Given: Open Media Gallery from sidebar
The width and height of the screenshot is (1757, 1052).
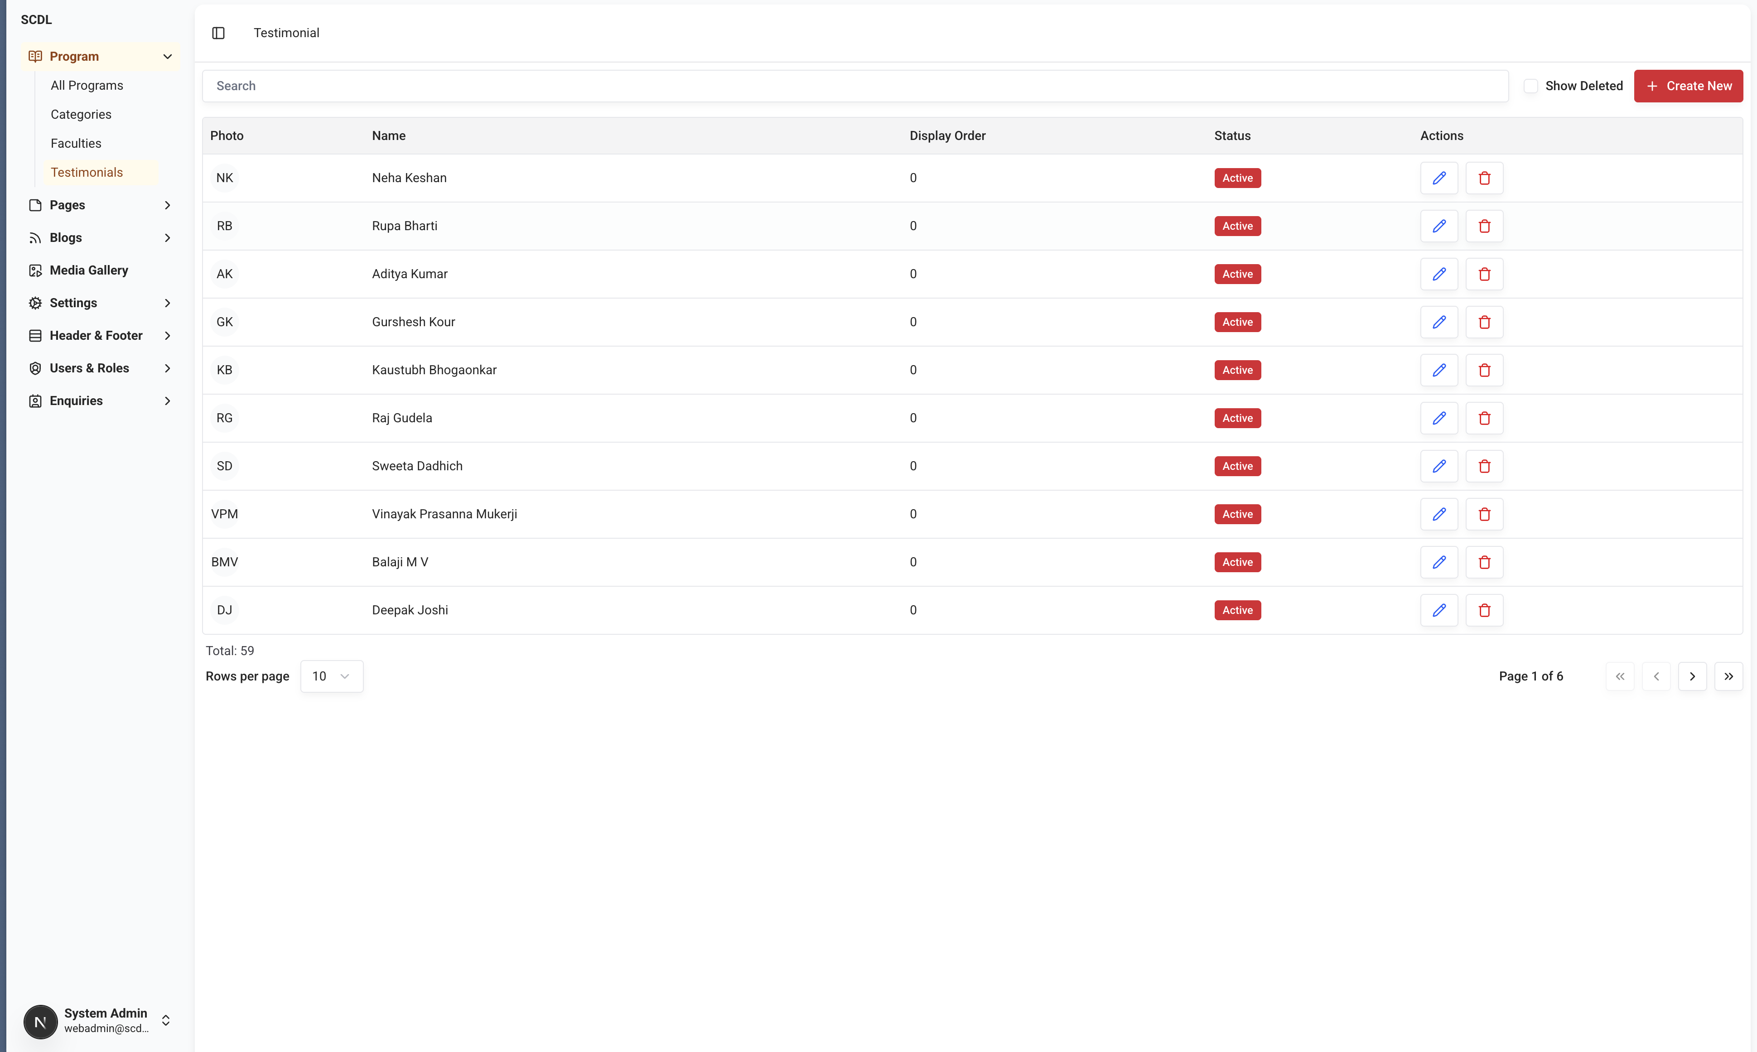Looking at the screenshot, I should [89, 270].
